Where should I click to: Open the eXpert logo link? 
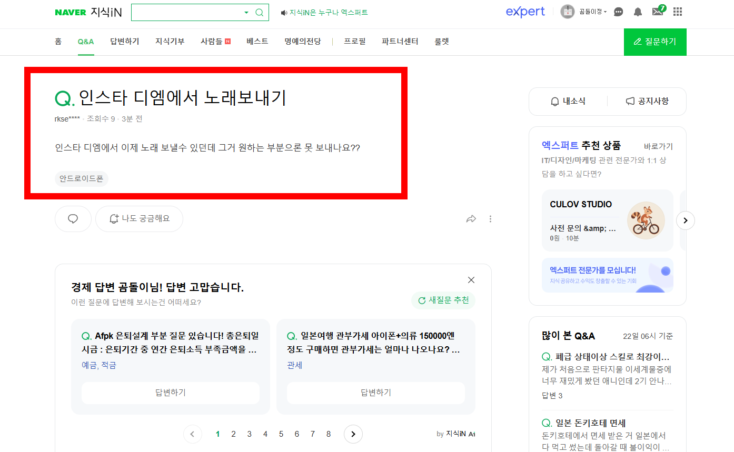point(525,12)
